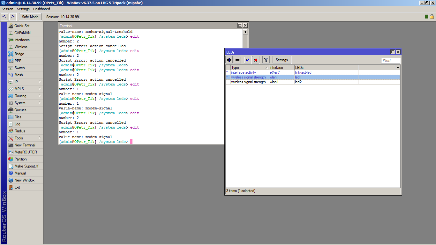Click the Terminal scrollbar up arrow
The height and width of the screenshot is (245, 436).
coord(245,32)
